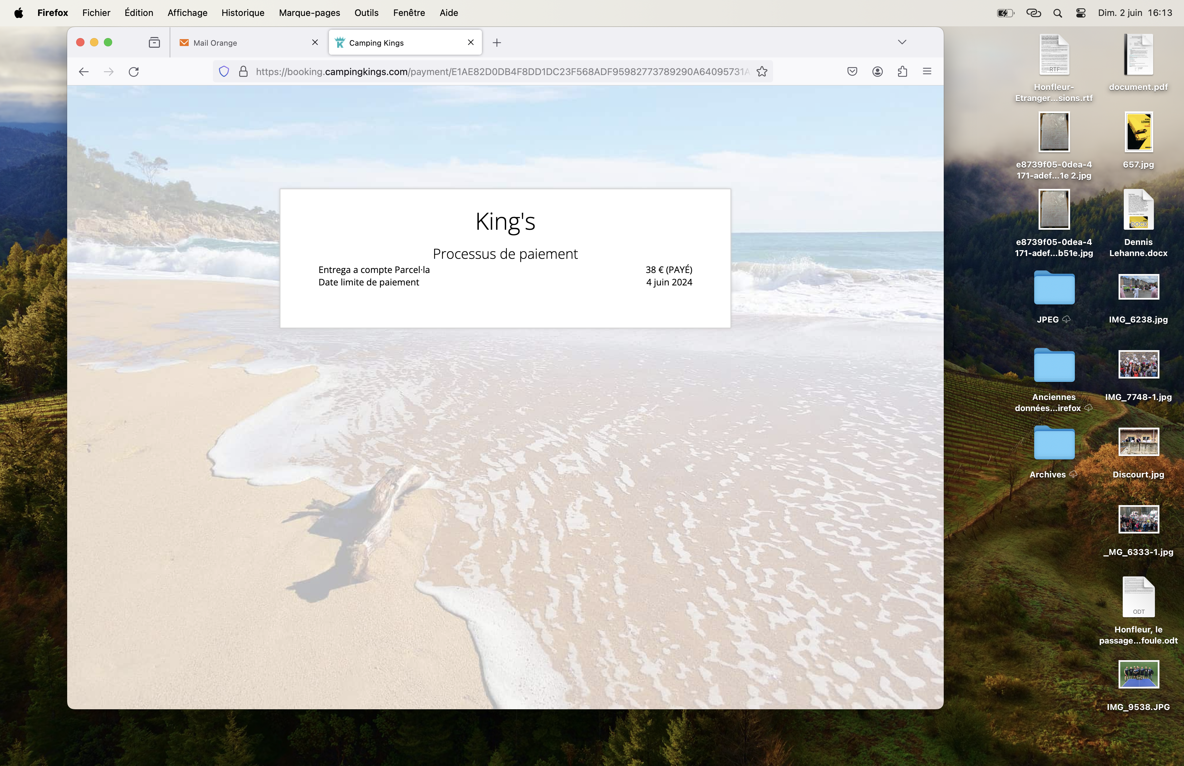Viewport: 1184px width, 766px height.
Task: Open the Historique menu
Action: pyautogui.click(x=243, y=13)
